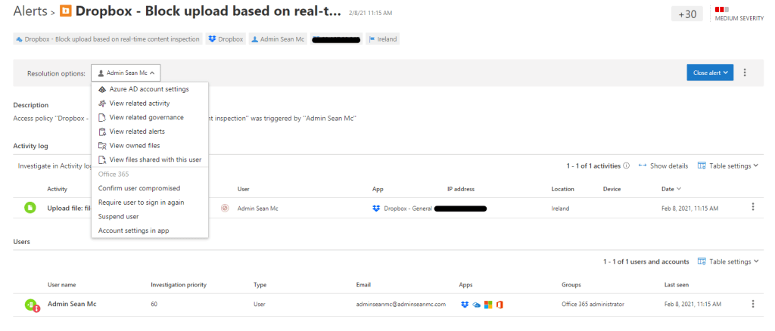Click the OneDrive cloud icon in Apps column
This screenshot has height=331, width=775.
click(476, 304)
